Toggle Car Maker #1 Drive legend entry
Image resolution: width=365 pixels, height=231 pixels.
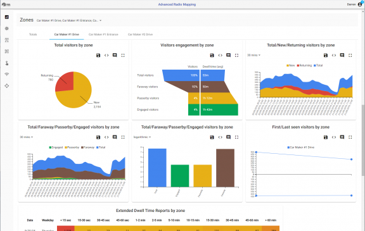[301, 147]
